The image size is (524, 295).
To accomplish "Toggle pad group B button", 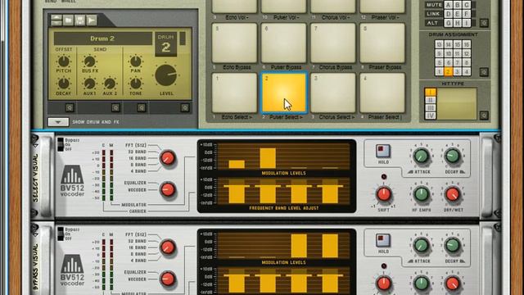I will tap(458, 5).
